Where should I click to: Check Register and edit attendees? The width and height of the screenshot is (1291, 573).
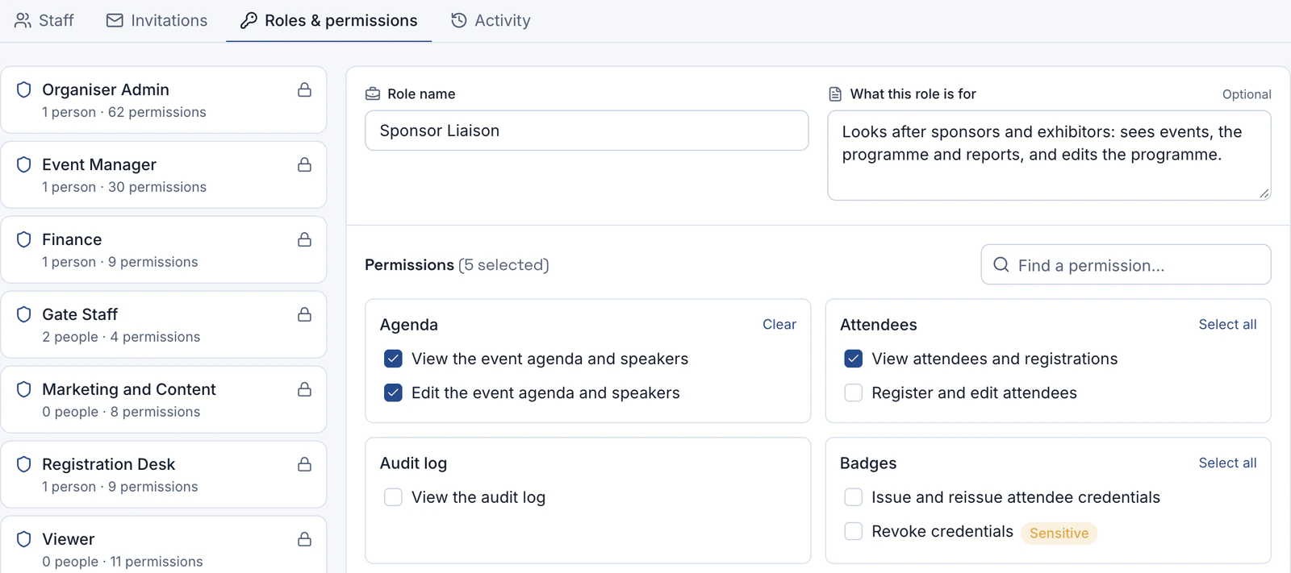pyautogui.click(x=853, y=392)
